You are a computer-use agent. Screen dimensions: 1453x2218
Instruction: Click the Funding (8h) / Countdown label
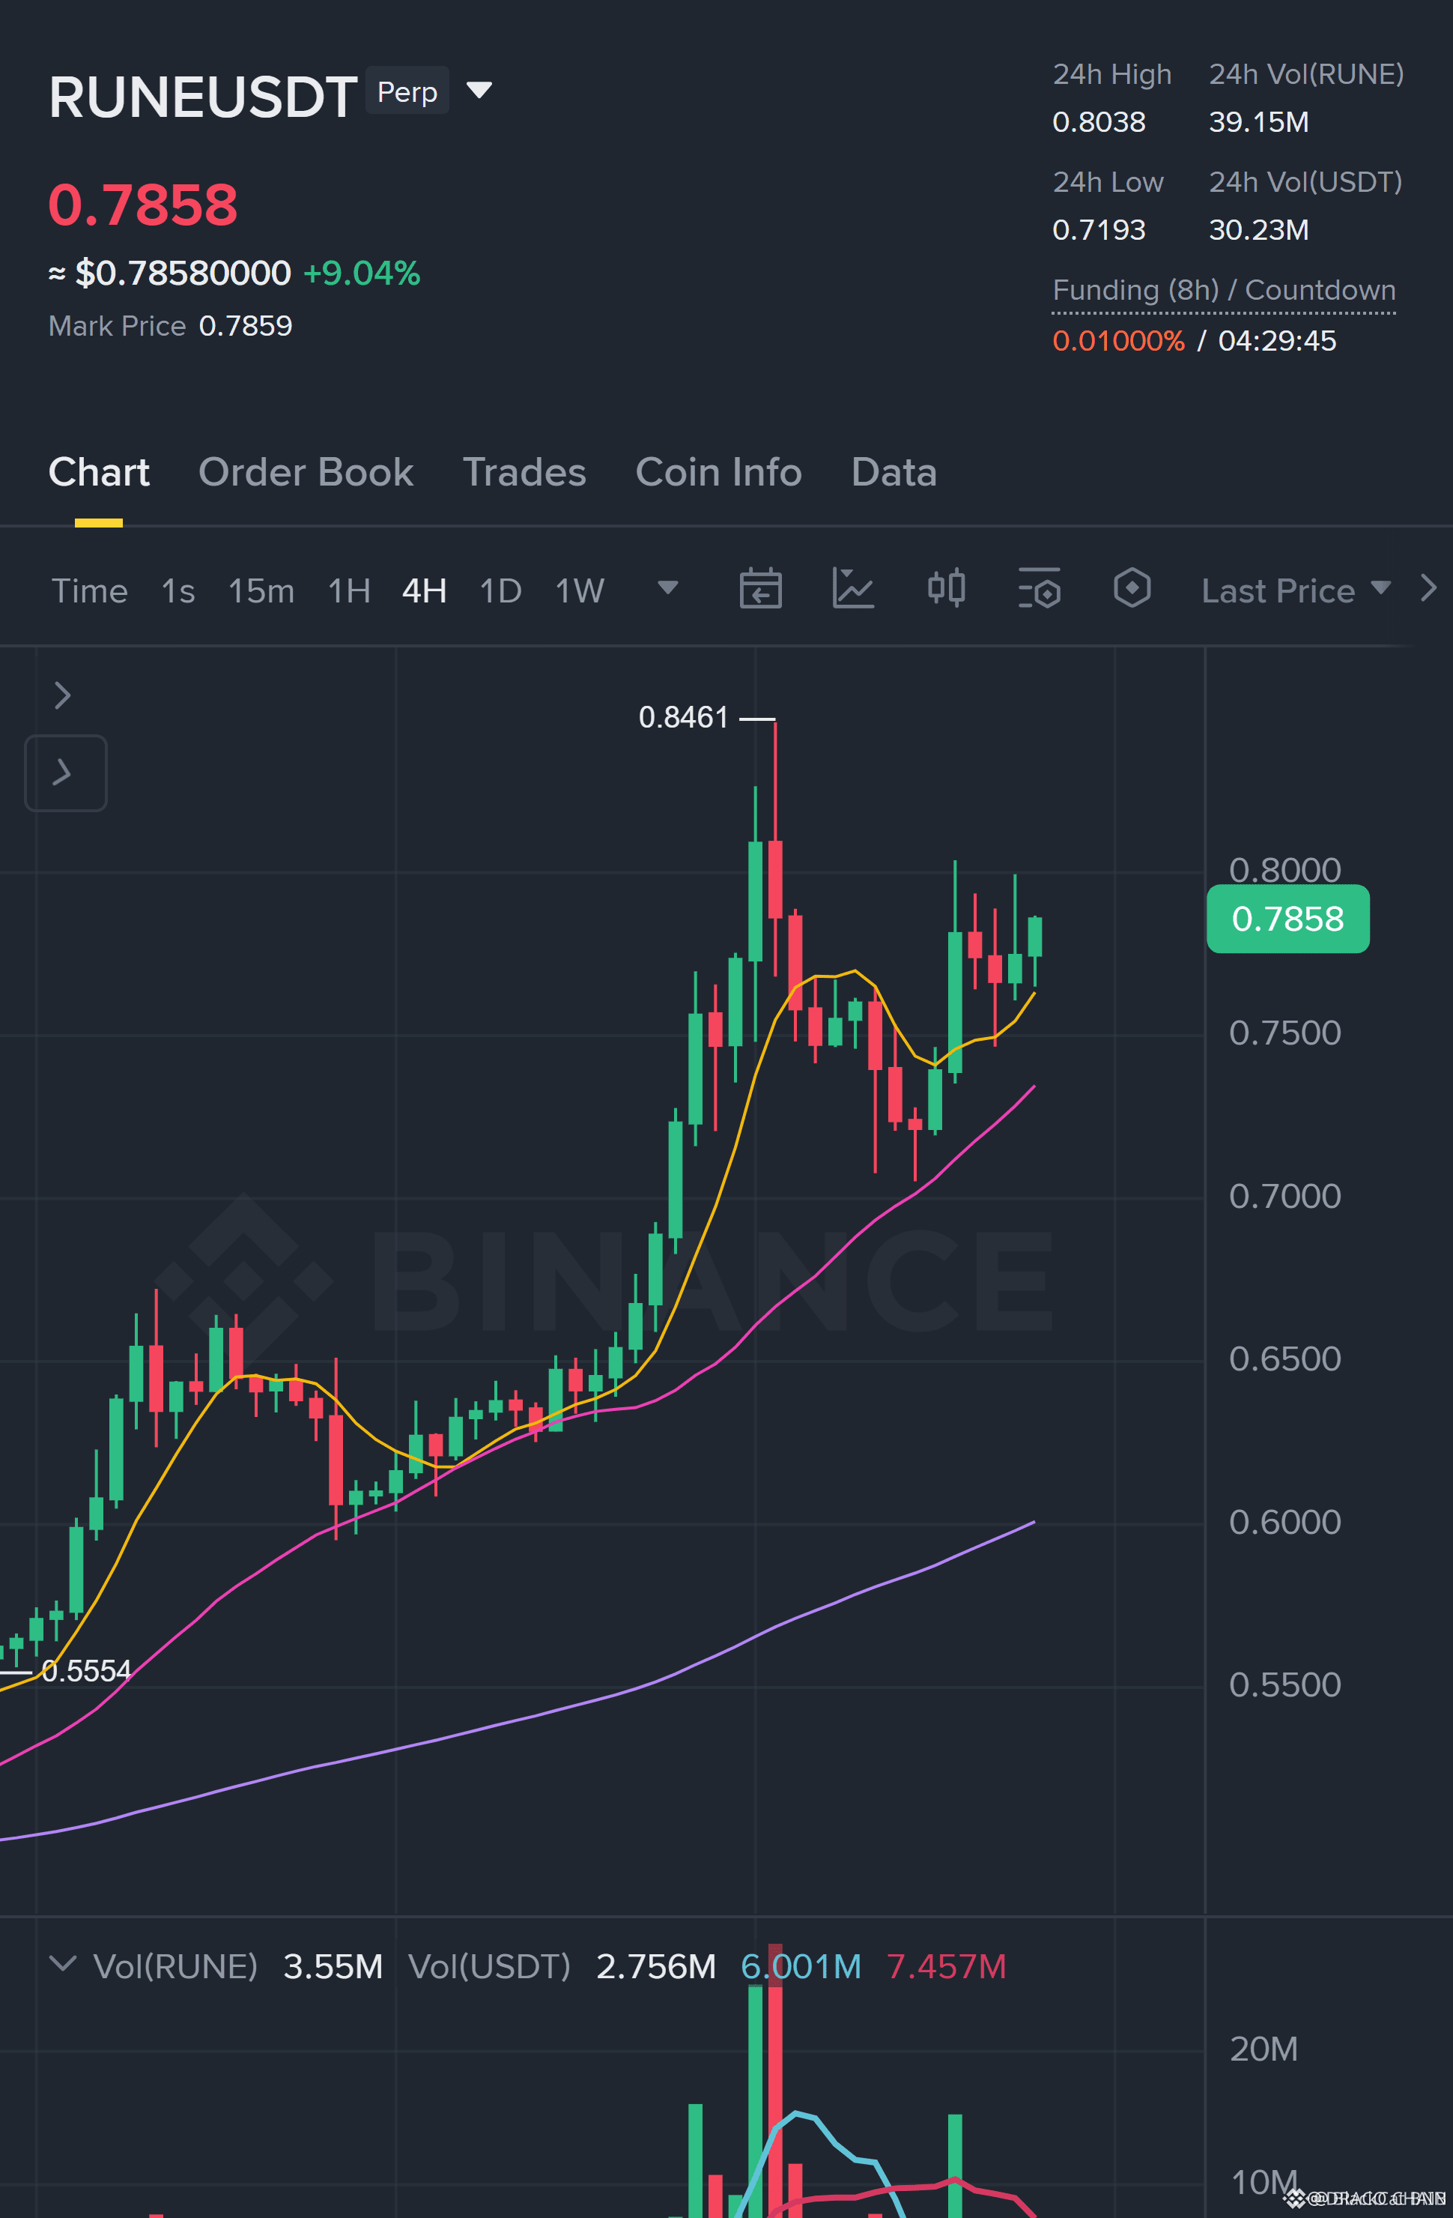point(1224,290)
